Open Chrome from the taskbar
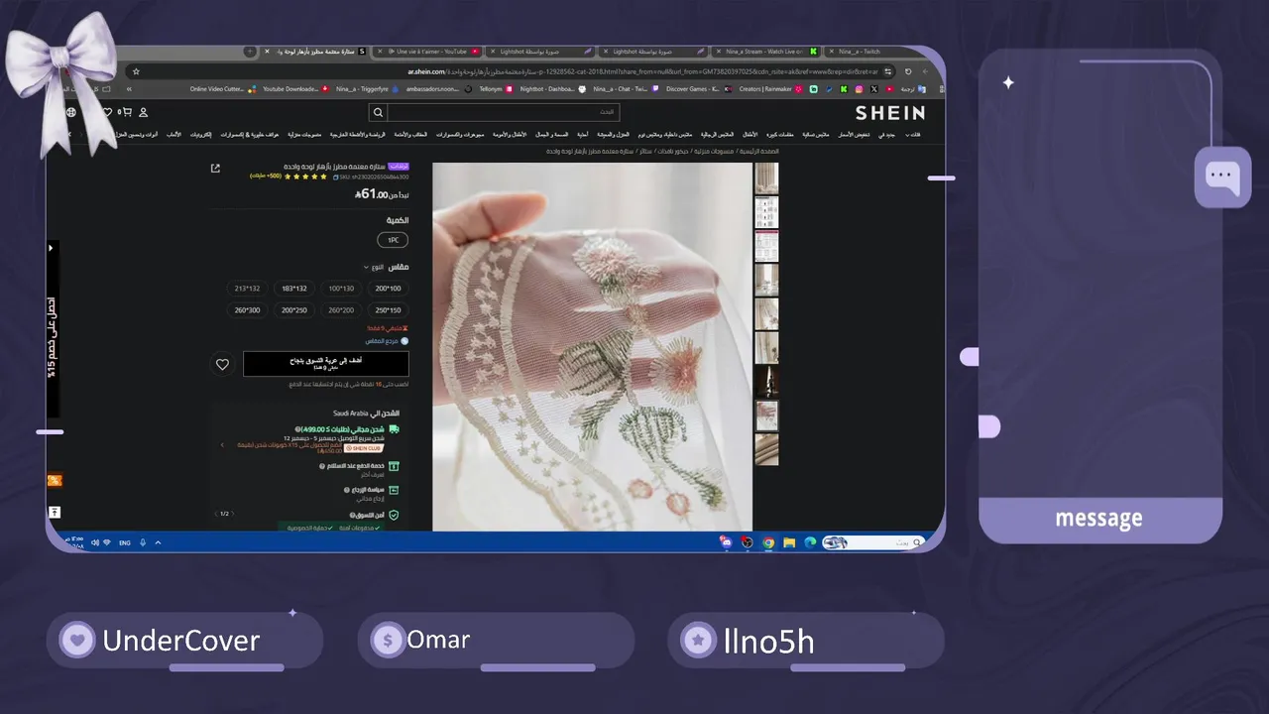This screenshot has height=714, width=1269. click(769, 542)
